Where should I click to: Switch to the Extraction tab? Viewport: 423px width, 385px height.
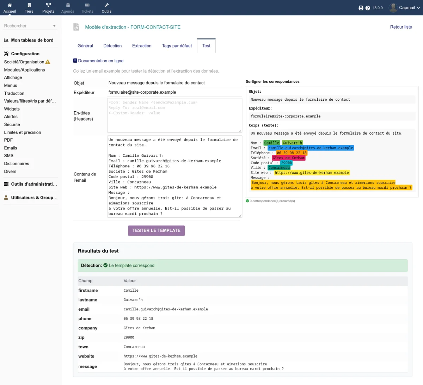[x=142, y=46]
